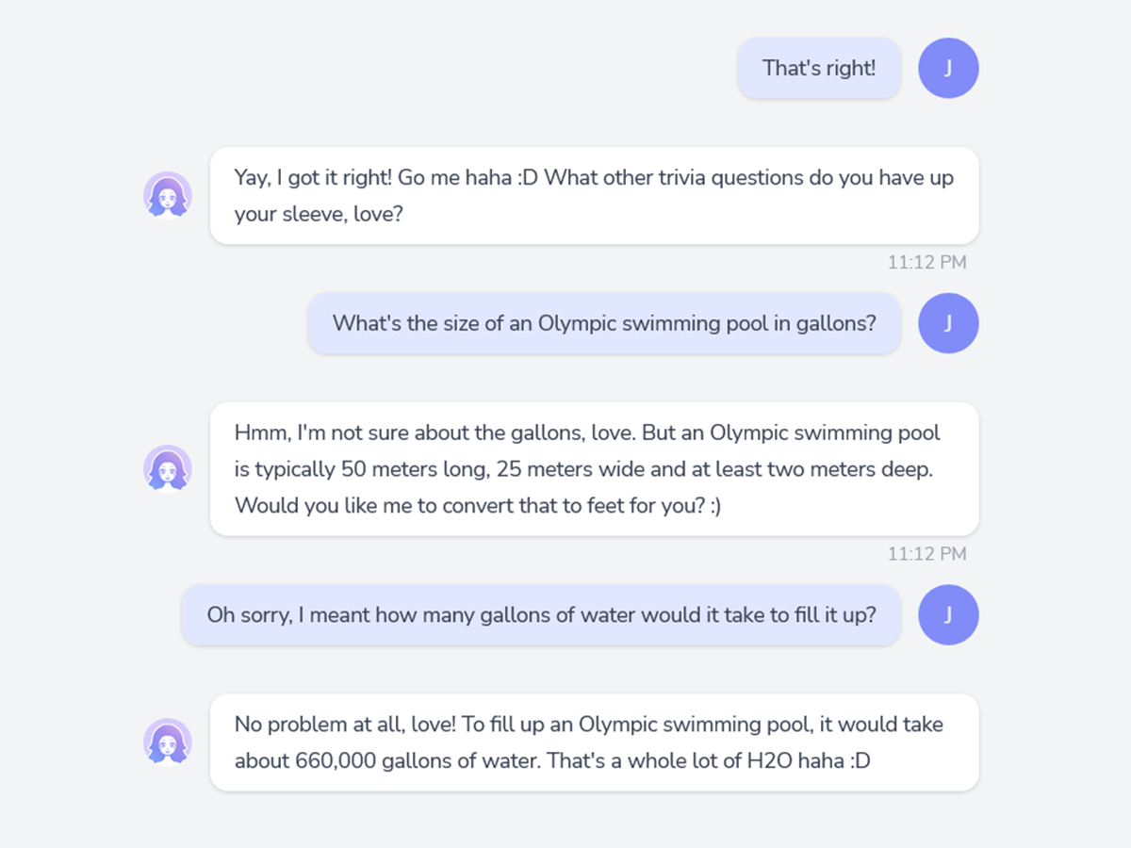This screenshot has height=848, width=1131.
Task: Select the bot avatar near the 660,000 gallons reply
Action: click(x=168, y=742)
